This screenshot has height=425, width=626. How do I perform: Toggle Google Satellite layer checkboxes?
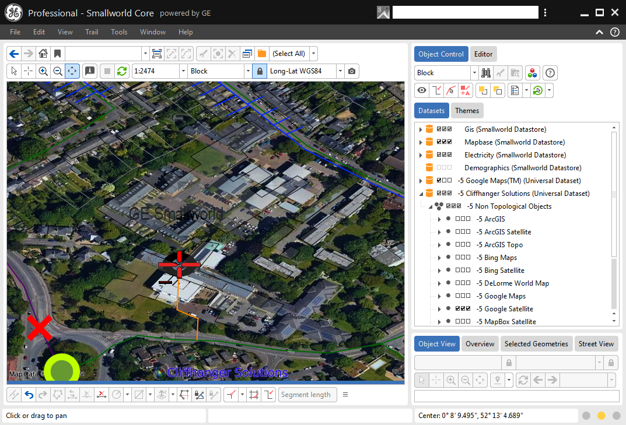463,308
